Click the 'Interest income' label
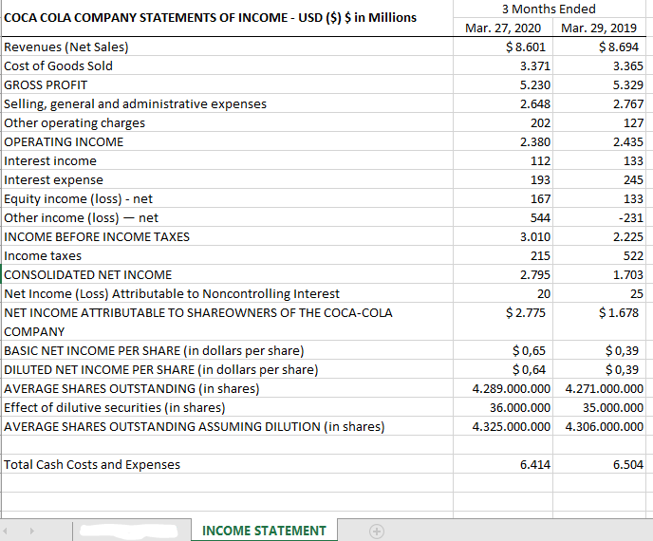Screen dimensions: 653x541 coord(50,160)
